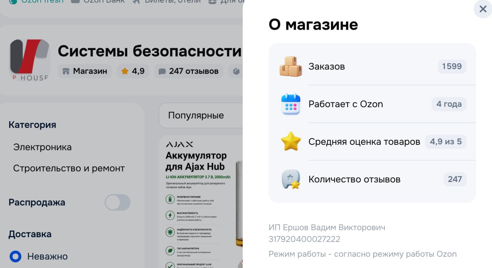Click the Режим работы text line

click(x=362, y=254)
